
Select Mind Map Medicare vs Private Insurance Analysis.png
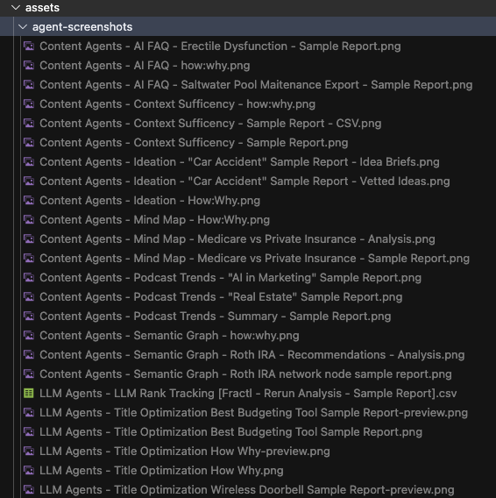(237, 239)
